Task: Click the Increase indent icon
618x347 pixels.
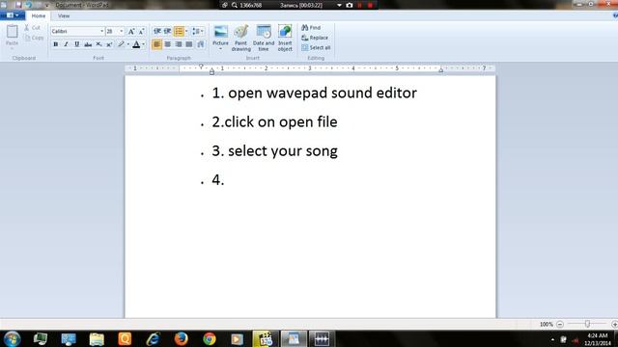Action: (167, 31)
